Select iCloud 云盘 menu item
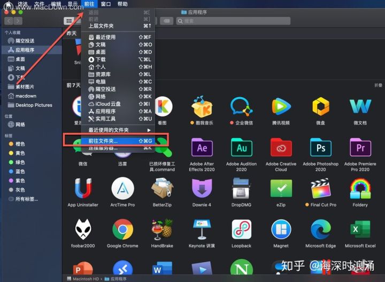Screen dimensions: 385x282 click(x=118, y=104)
